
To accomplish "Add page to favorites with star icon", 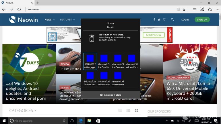I will (x=184, y=9).
